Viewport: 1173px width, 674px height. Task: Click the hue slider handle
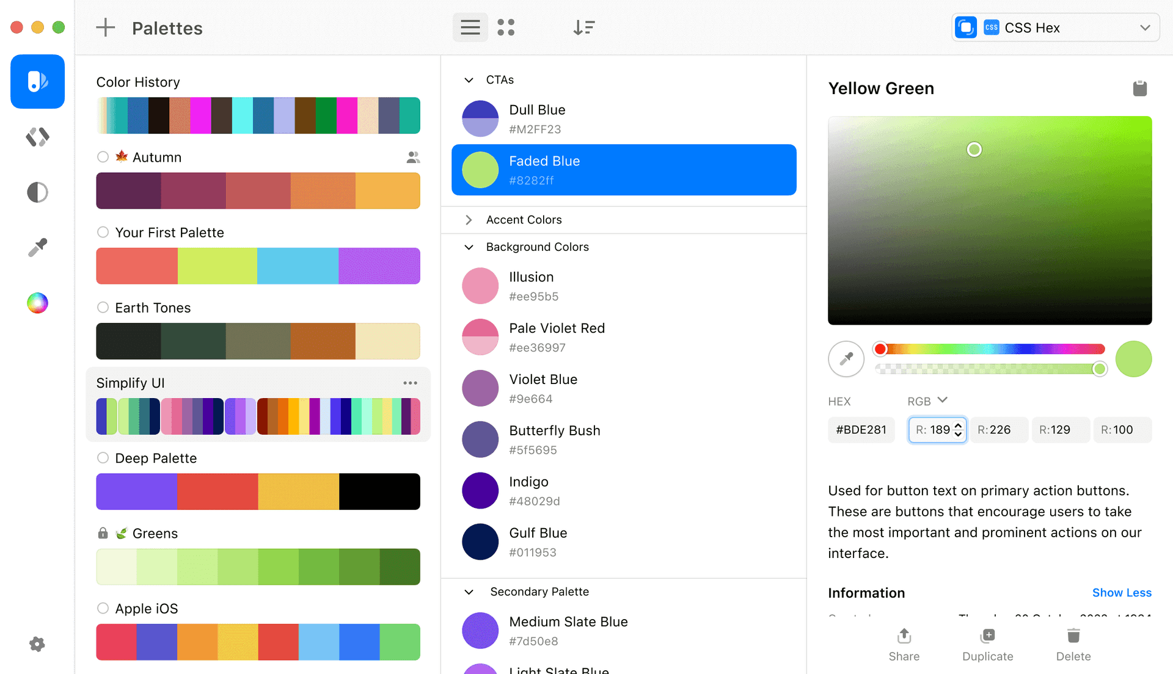(x=880, y=349)
